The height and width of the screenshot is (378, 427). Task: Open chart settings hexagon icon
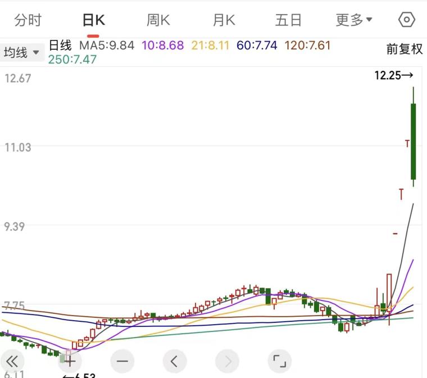(x=407, y=20)
